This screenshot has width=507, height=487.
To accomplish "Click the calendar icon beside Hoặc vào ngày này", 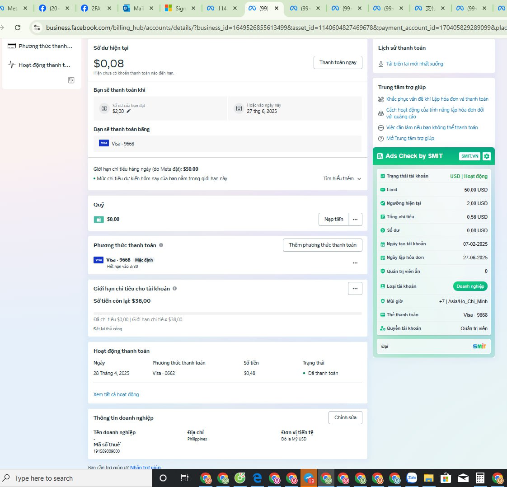I will tap(239, 108).
